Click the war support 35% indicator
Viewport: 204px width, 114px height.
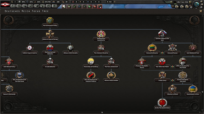[30, 2]
